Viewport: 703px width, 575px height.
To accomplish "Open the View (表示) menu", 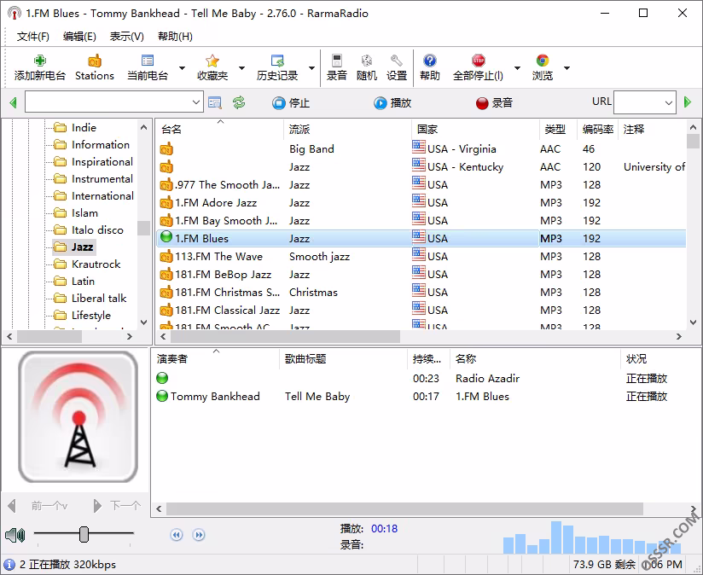I will click(x=127, y=37).
